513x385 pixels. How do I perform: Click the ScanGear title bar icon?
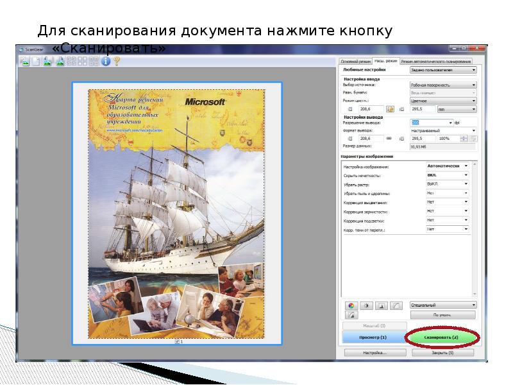pyautogui.click(x=22, y=49)
